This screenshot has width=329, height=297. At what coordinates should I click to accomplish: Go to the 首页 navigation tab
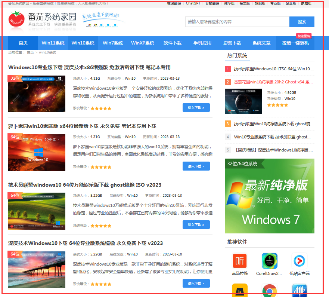click(x=23, y=43)
